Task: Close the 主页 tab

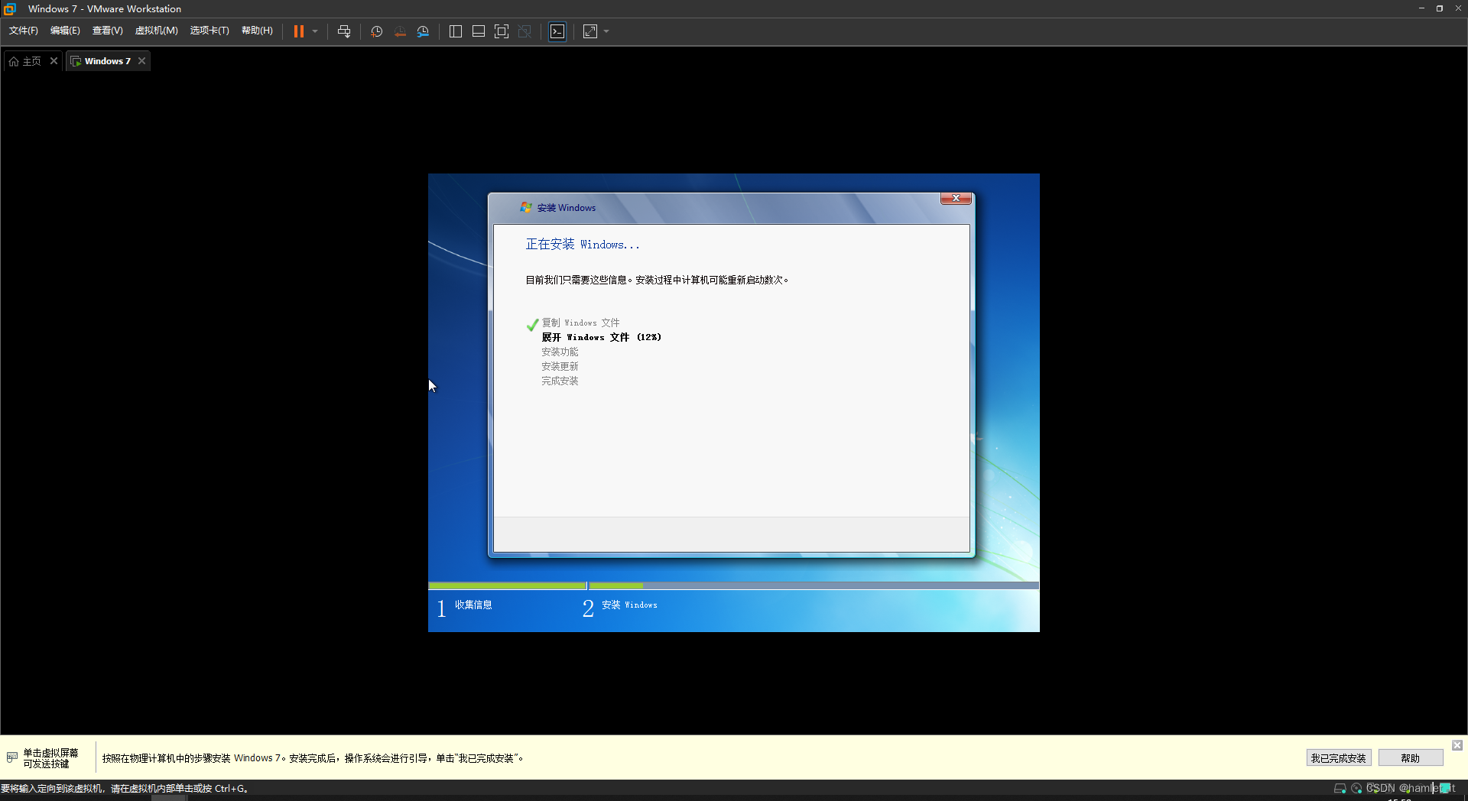Action: click(x=54, y=60)
